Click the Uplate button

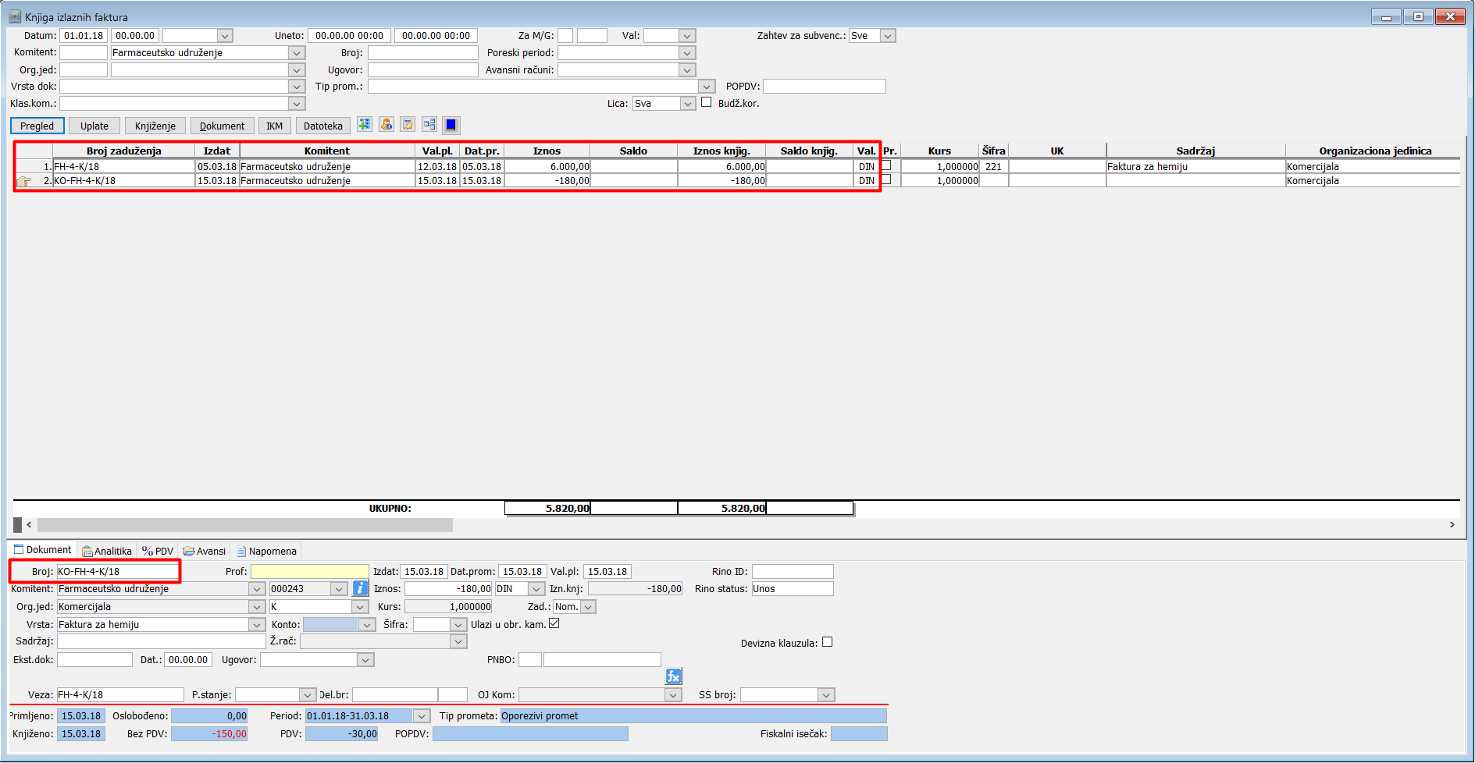(x=94, y=126)
